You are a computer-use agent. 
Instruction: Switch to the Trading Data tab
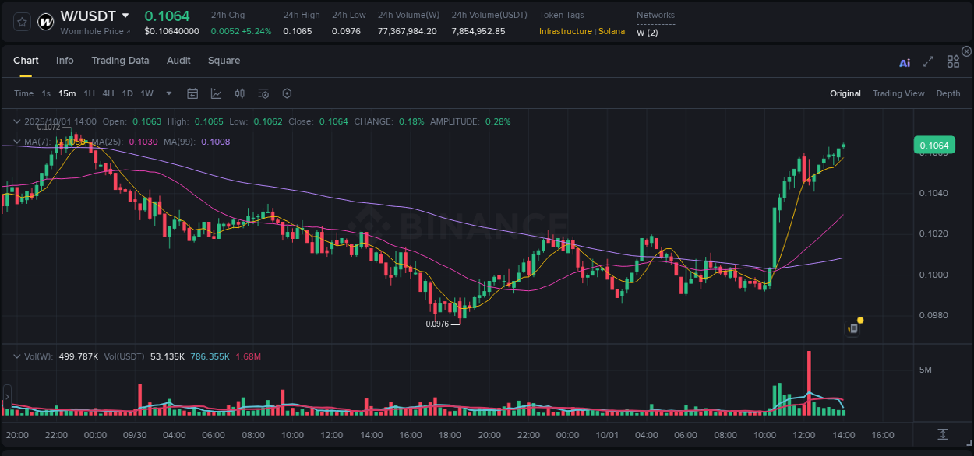tap(120, 61)
